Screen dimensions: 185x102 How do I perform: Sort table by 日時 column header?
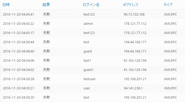(6, 5)
